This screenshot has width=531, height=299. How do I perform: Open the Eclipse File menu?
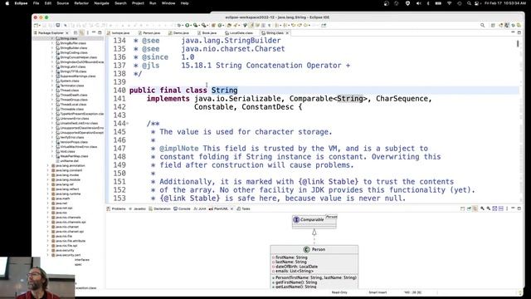pos(36,3)
